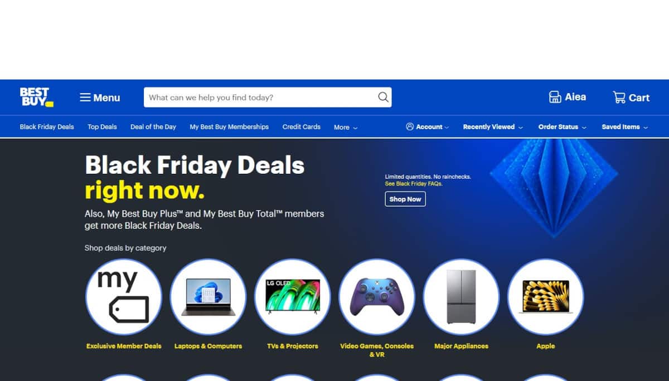Select the Apple MacBook category circle
669x381 pixels.
(546, 297)
